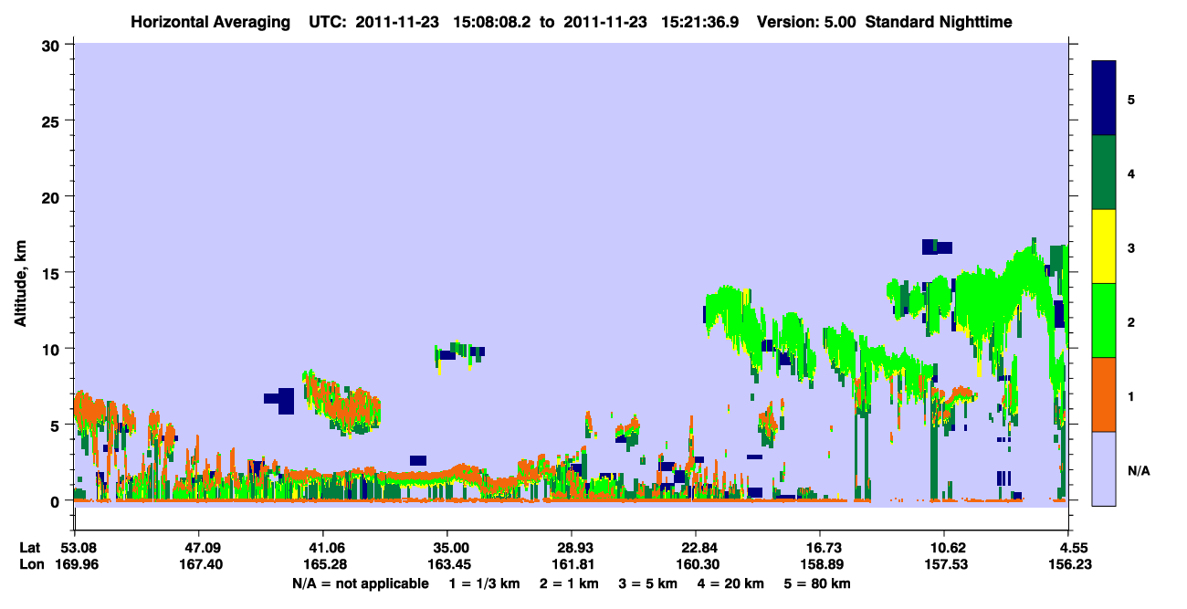Click the "N/A = not applicable" legend note
1187x609 pixels.
[x=360, y=583]
